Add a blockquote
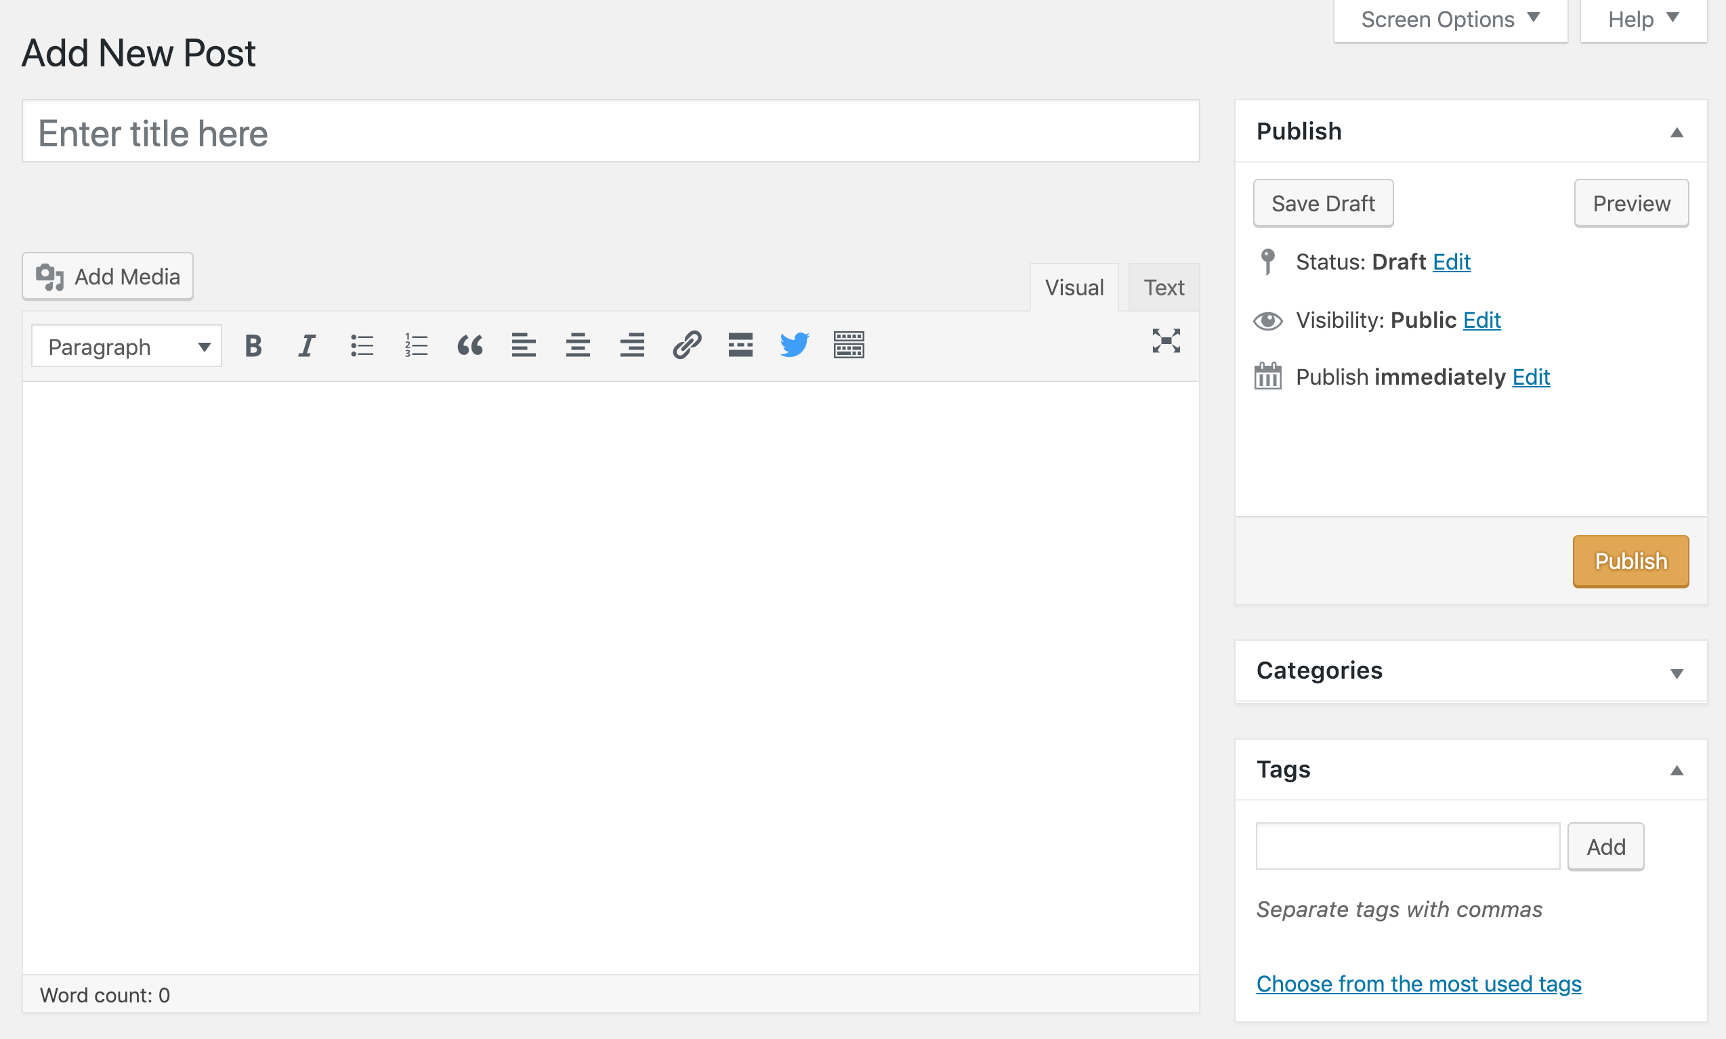1726x1039 pixels. 470,345
